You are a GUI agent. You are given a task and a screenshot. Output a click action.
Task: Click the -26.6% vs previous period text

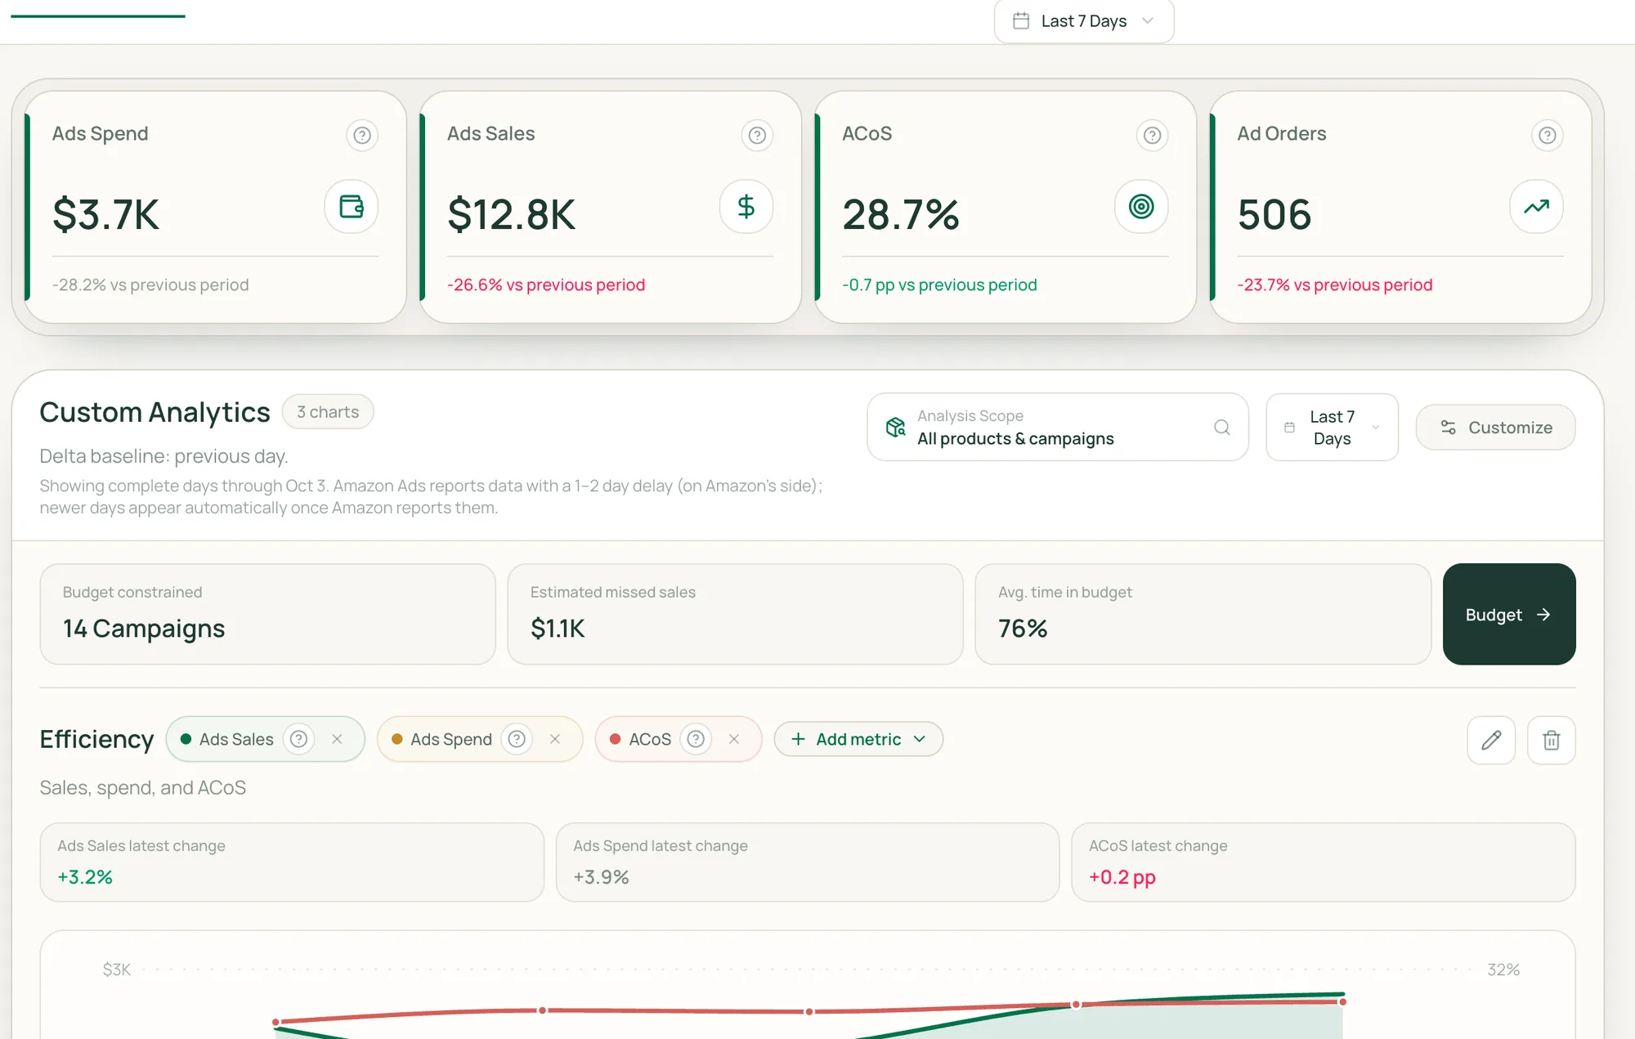[x=546, y=284]
